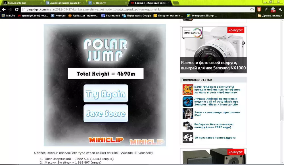Open the 10 признаков технозадрота article
The image size is (284, 165).
point(215,138)
